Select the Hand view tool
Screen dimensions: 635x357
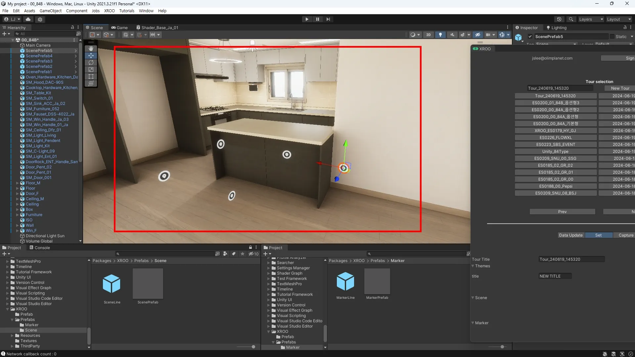click(x=91, y=49)
